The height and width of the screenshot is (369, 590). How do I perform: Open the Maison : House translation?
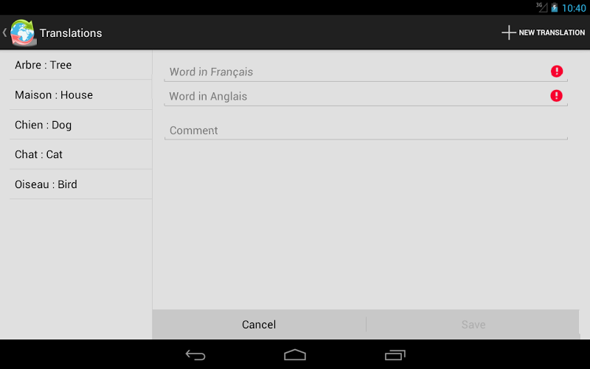(x=80, y=95)
